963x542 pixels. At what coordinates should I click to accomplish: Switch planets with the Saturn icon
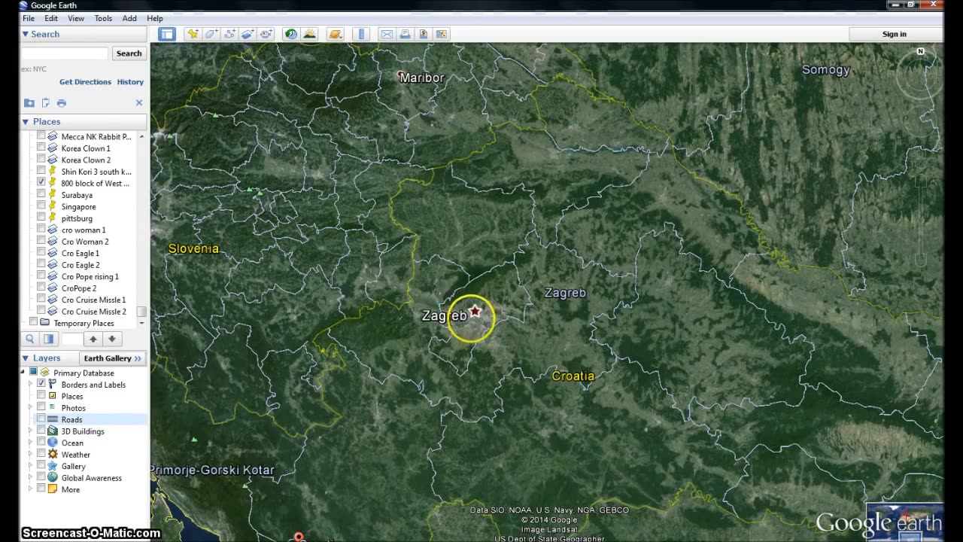click(x=336, y=34)
